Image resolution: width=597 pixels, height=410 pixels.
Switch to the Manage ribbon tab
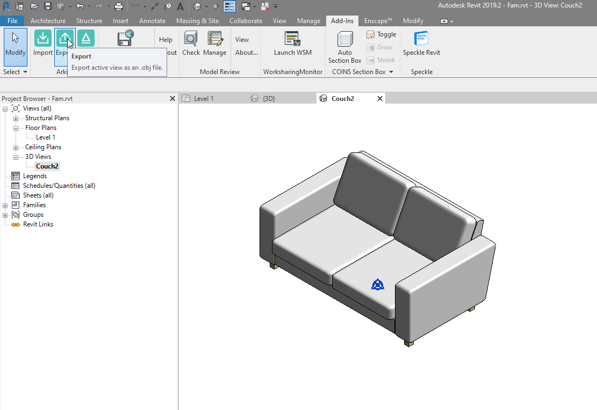pyautogui.click(x=308, y=21)
